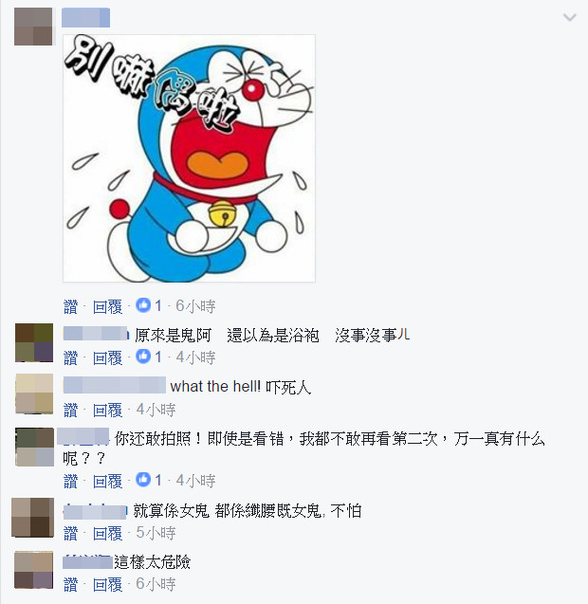The height and width of the screenshot is (604, 588).
Task: Like the 'what the hell' comment
Action: coord(70,410)
